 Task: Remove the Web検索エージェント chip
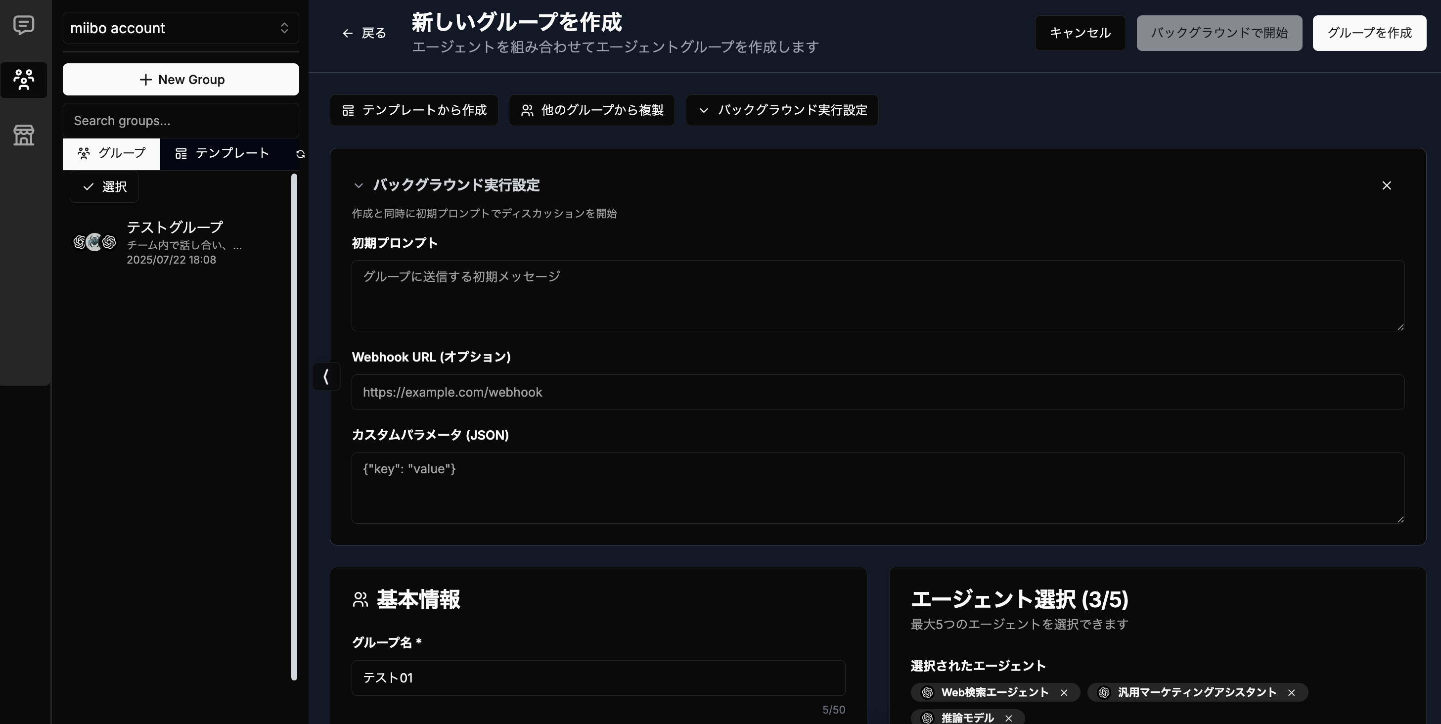click(x=1064, y=693)
